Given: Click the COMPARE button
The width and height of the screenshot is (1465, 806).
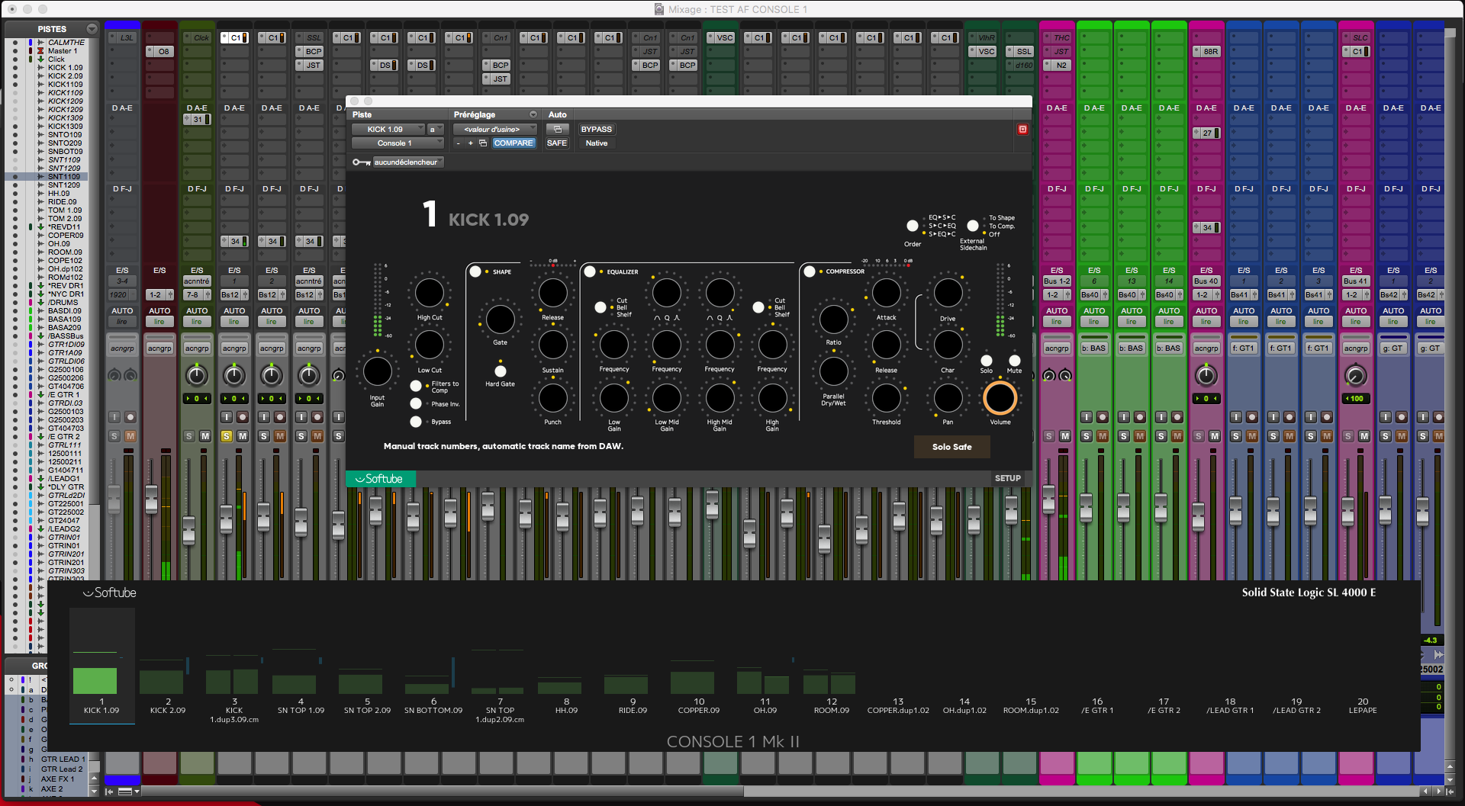Looking at the screenshot, I should tap(514, 143).
